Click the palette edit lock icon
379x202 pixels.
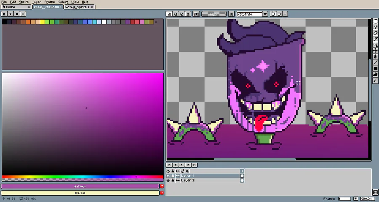click(4, 14)
